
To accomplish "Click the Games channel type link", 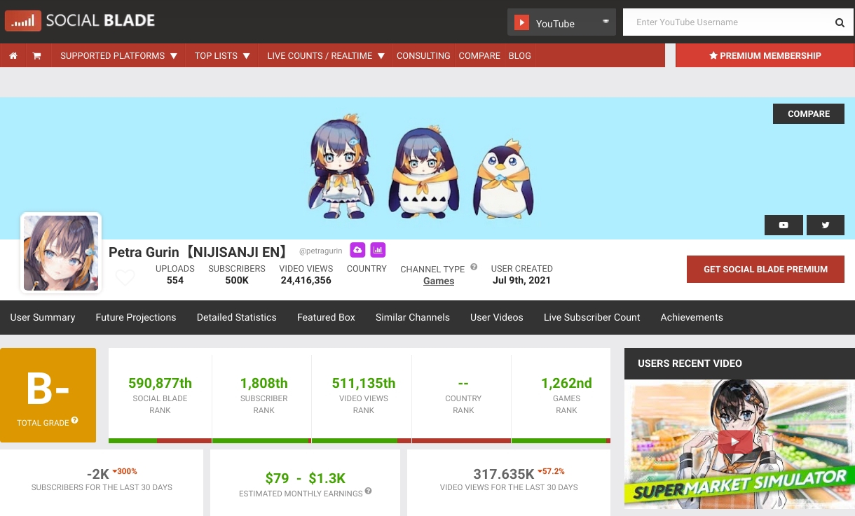I will click(x=439, y=281).
